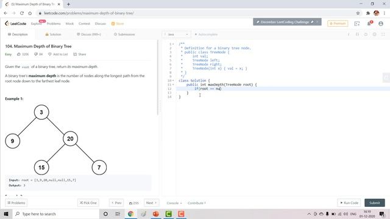
Task: Downvote the problem with thumbs-down icon
Action: [x=35, y=54]
